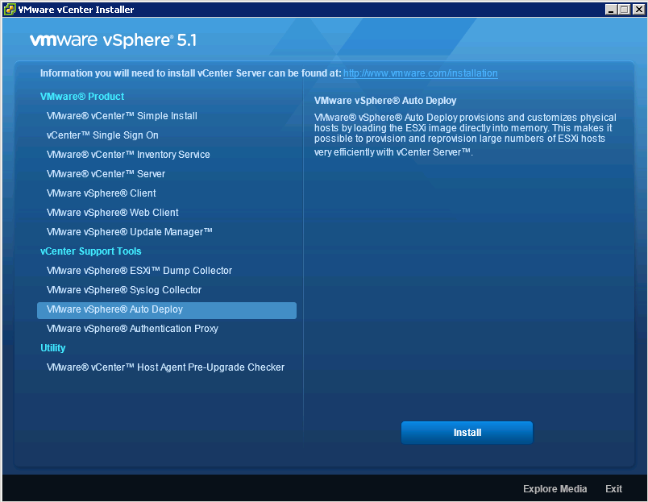Select VMware vCenter Simple Install

122,116
